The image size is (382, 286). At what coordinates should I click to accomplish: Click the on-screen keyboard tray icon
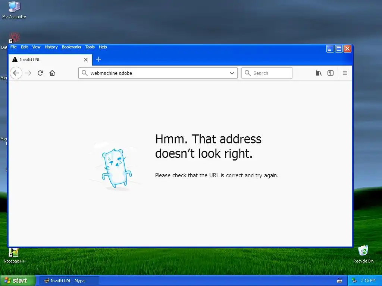339,281
